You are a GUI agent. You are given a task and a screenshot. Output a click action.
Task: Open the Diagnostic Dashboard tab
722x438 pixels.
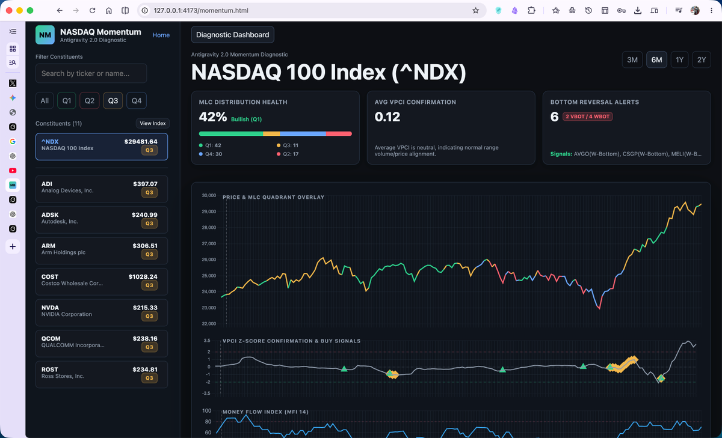point(232,35)
